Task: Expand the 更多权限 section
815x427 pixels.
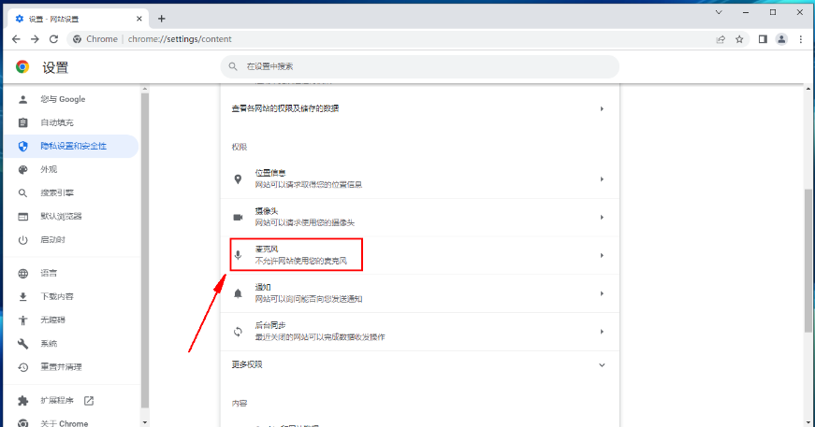Action: 420,365
